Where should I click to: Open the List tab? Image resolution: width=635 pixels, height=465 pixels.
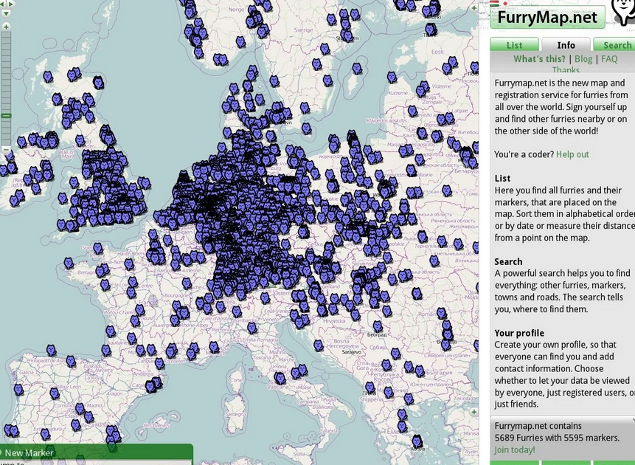click(514, 44)
